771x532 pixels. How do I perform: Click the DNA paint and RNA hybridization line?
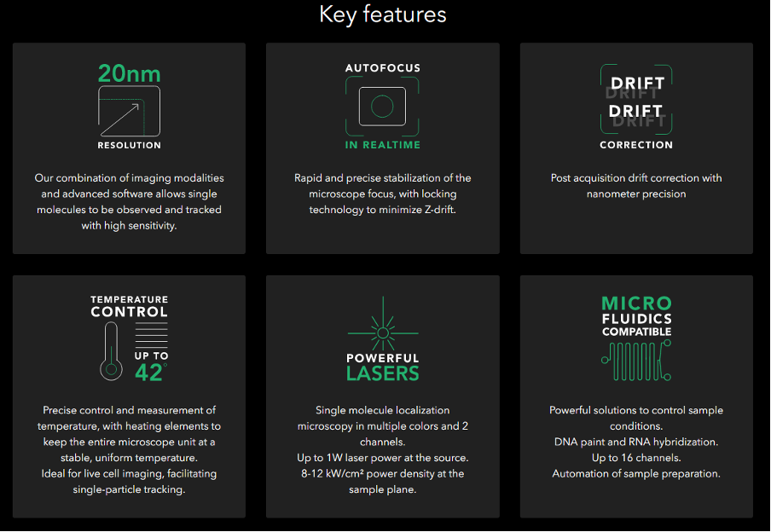click(x=636, y=442)
